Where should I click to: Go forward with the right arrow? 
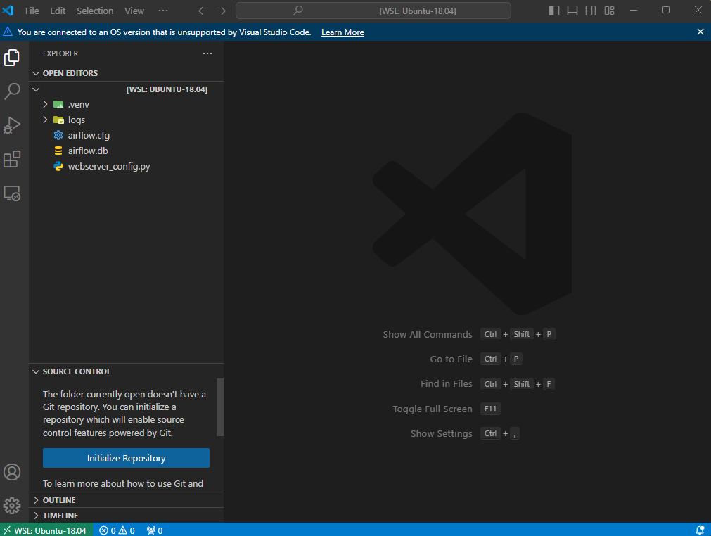point(222,11)
